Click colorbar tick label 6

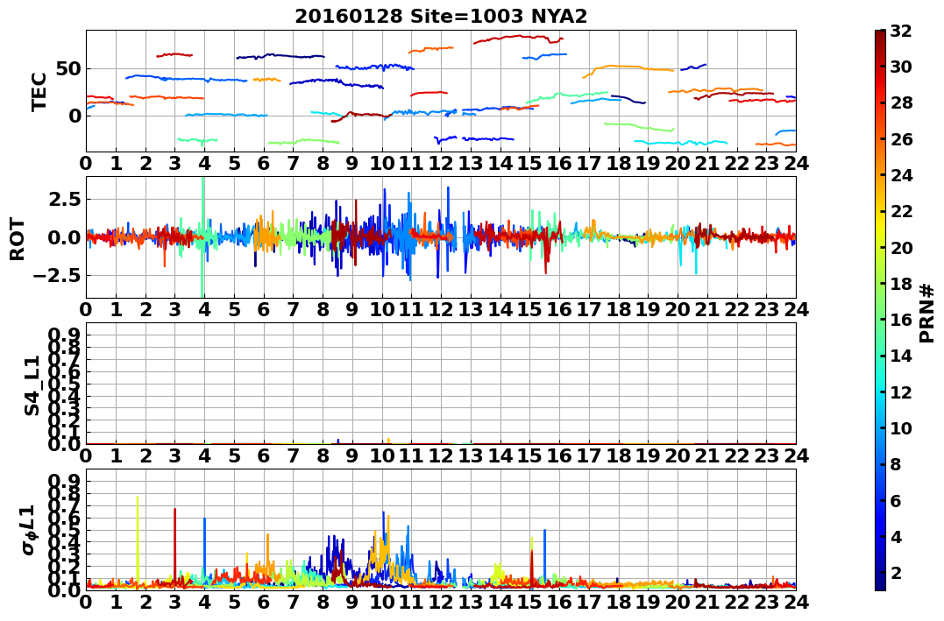tap(895, 500)
